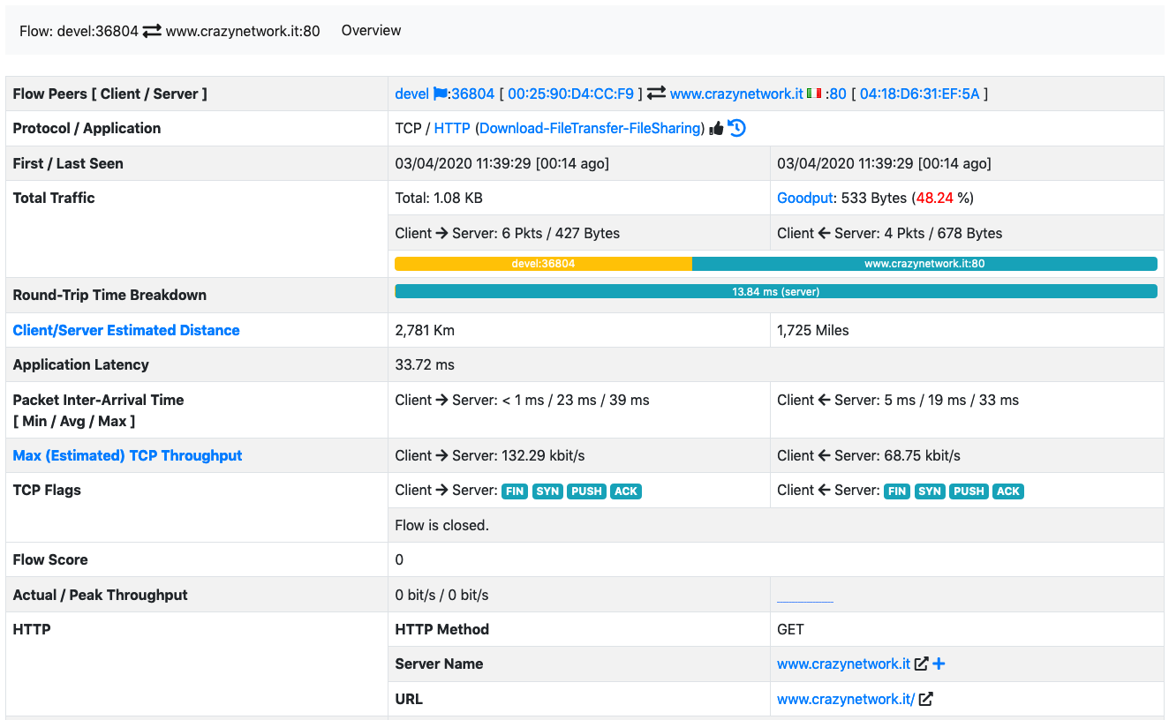
Task: Click the server-to-client SYN flag badge
Action: (x=930, y=491)
